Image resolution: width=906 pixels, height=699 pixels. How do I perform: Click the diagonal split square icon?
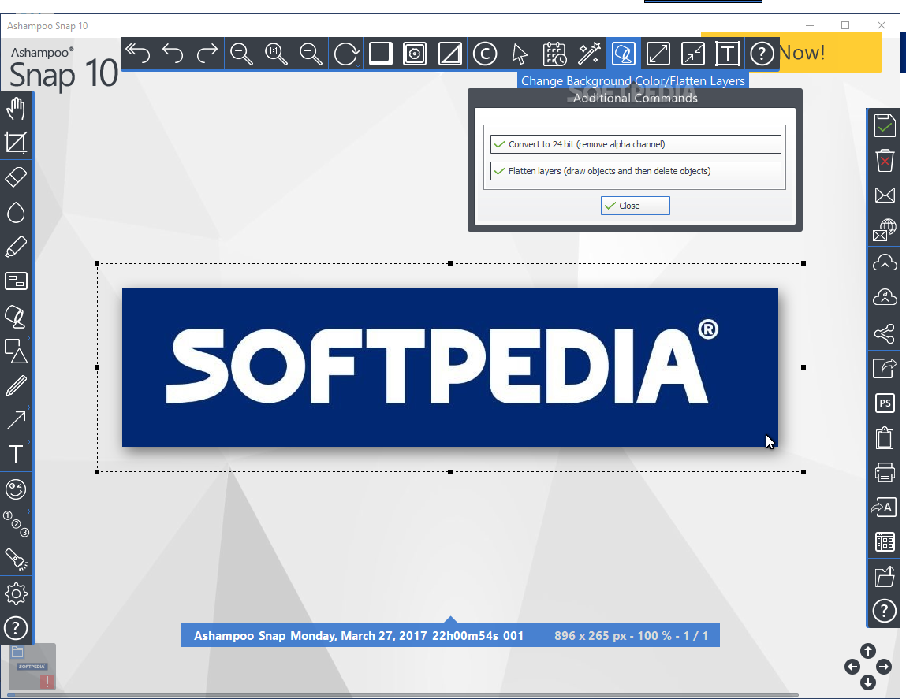pos(449,54)
